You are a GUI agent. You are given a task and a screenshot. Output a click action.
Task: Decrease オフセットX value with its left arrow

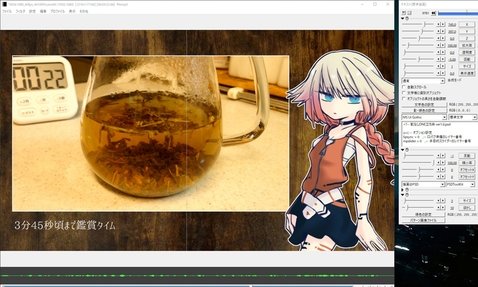439,169
